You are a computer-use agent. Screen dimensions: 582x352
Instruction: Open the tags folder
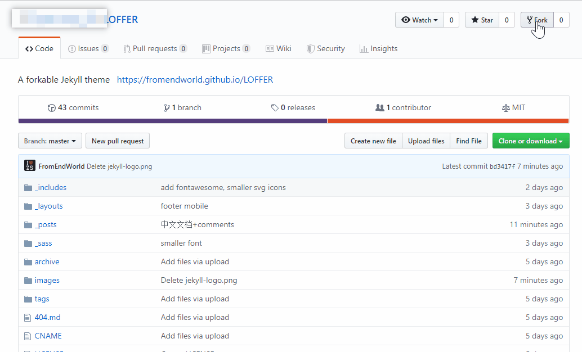point(42,299)
